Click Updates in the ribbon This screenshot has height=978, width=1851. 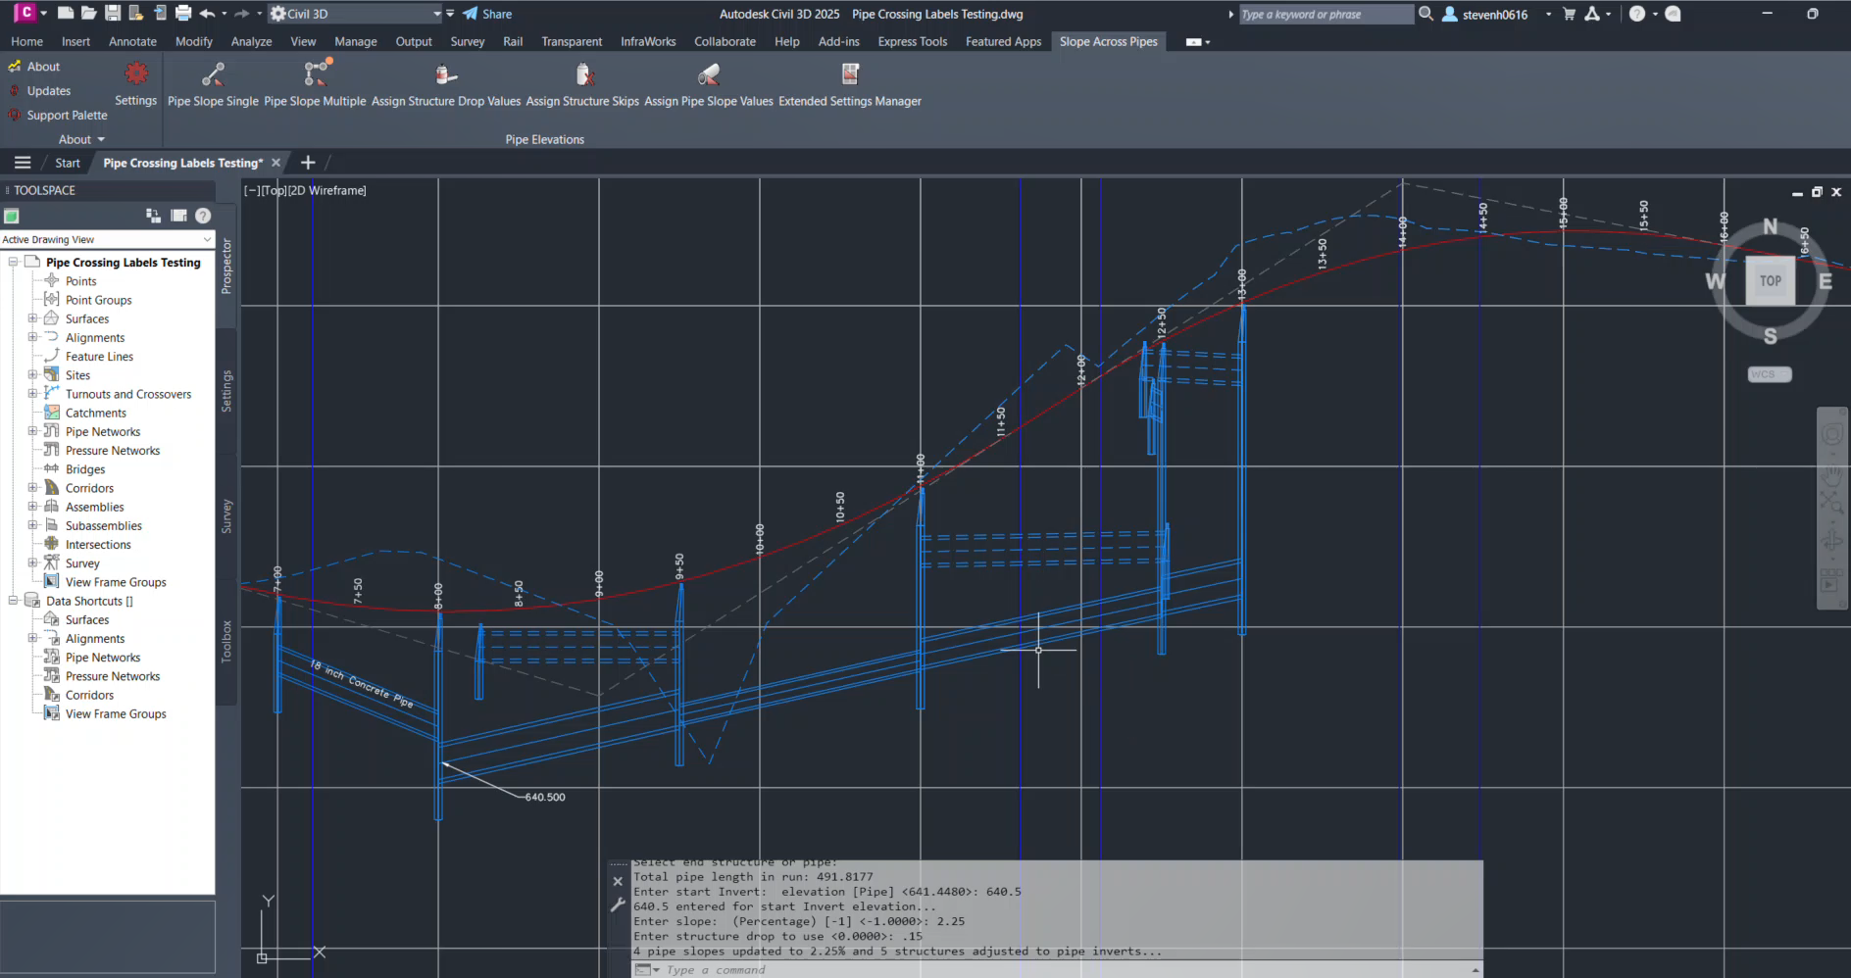click(39, 91)
